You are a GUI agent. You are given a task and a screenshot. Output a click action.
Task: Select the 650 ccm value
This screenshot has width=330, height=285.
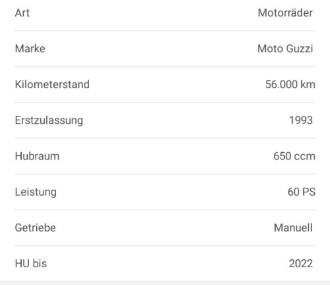pos(294,156)
